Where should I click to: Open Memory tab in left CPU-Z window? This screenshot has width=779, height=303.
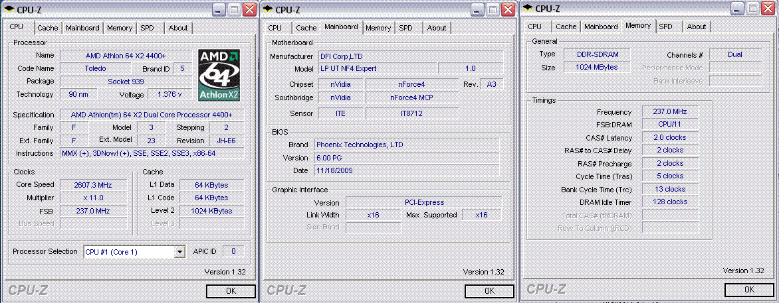pyautogui.click(x=120, y=28)
